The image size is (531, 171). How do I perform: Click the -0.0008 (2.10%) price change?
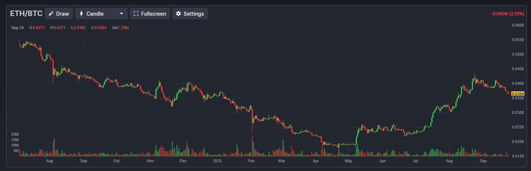[508, 14]
